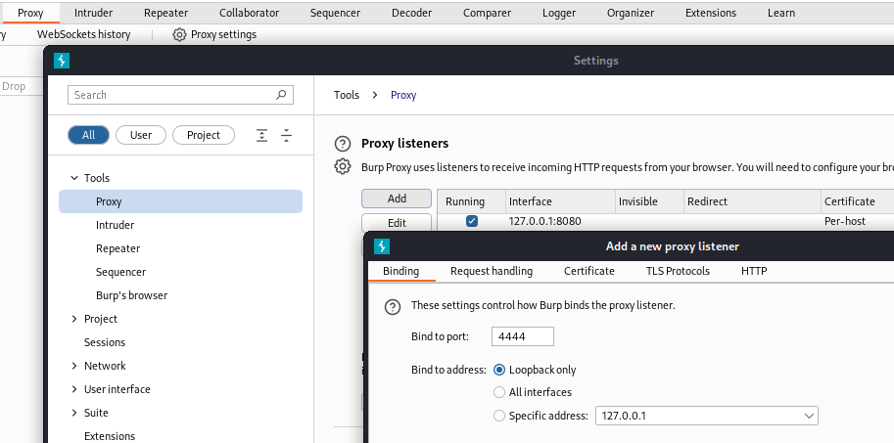Select Sequencer in the settings tree

coord(120,272)
